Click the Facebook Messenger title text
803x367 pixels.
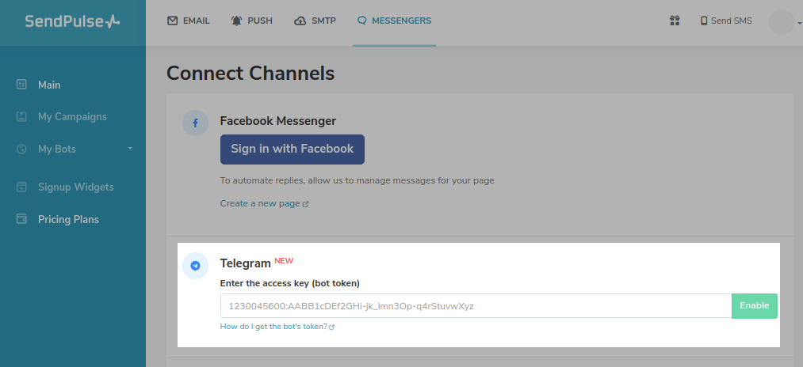click(278, 121)
